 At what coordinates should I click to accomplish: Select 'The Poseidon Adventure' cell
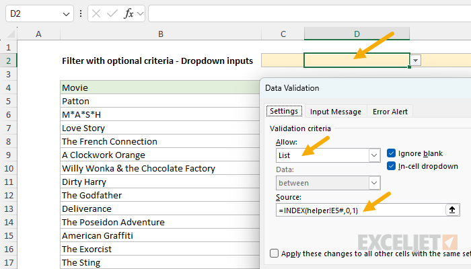(x=160, y=222)
